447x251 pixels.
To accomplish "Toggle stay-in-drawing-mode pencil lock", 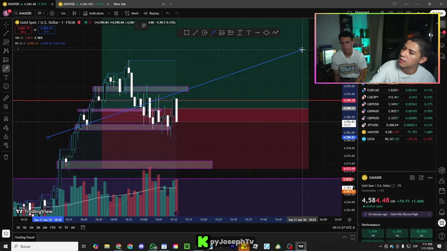I will click(x=6, y=128).
